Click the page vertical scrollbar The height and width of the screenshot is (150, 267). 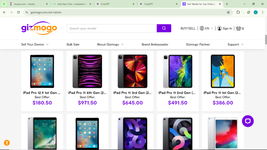[266, 40]
